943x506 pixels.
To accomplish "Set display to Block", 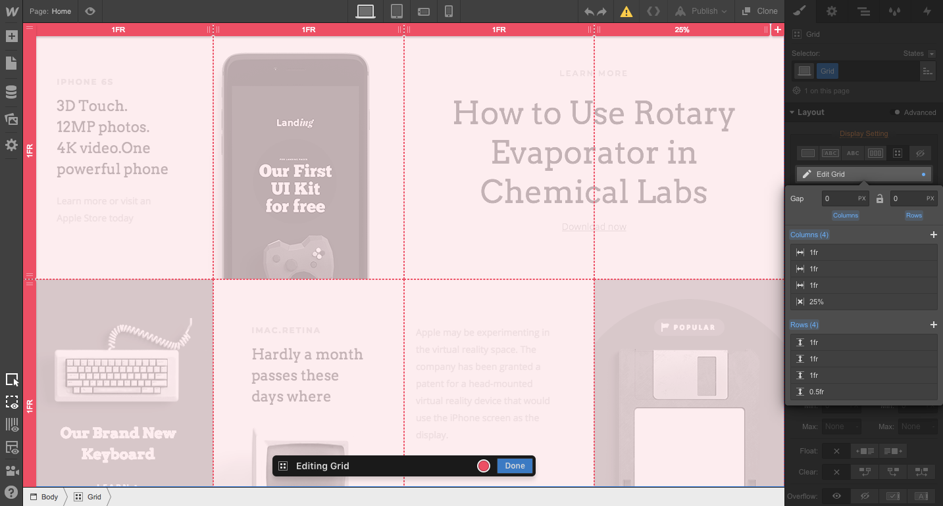I will pyautogui.click(x=808, y=153).
